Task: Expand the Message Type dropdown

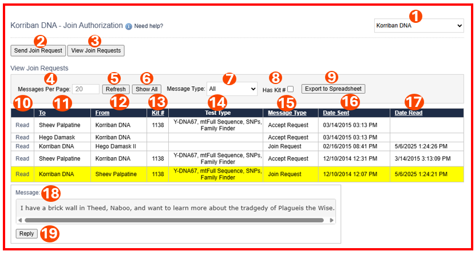Action: point(232,89)
